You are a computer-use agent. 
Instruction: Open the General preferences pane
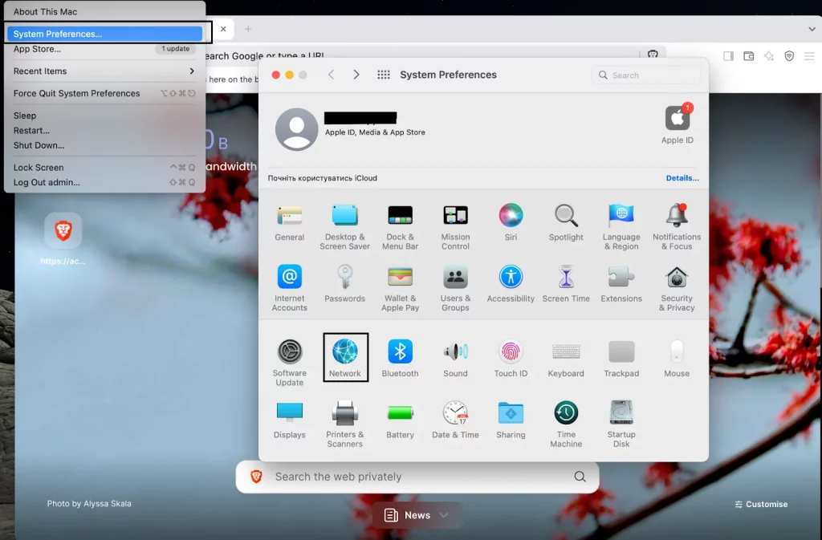point(289,222)
